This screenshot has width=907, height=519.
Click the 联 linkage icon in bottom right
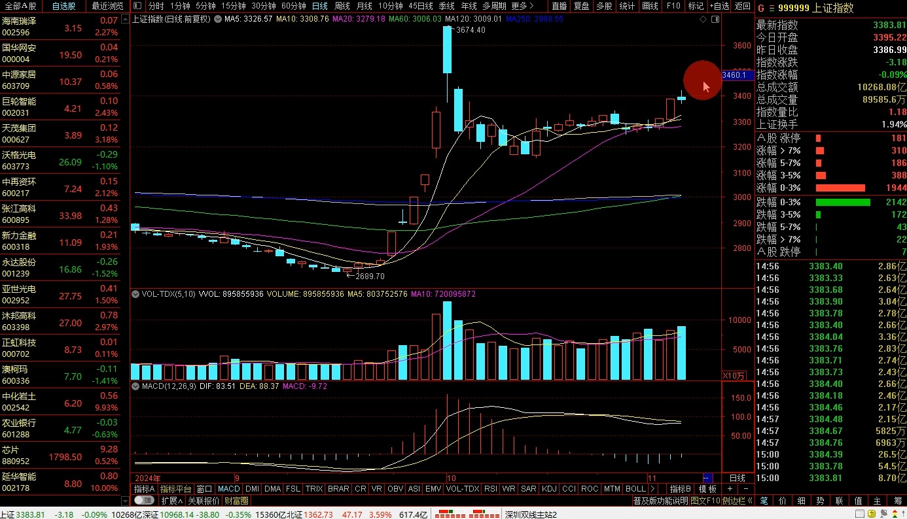[840, 501]
